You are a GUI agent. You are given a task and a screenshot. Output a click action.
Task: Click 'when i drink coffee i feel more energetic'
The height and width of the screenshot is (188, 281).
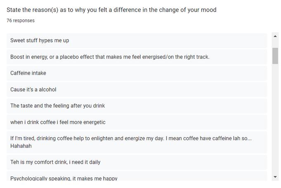(137, 122)
